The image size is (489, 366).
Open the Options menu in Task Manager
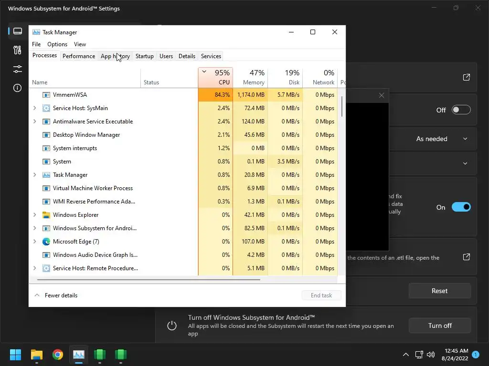57,44
